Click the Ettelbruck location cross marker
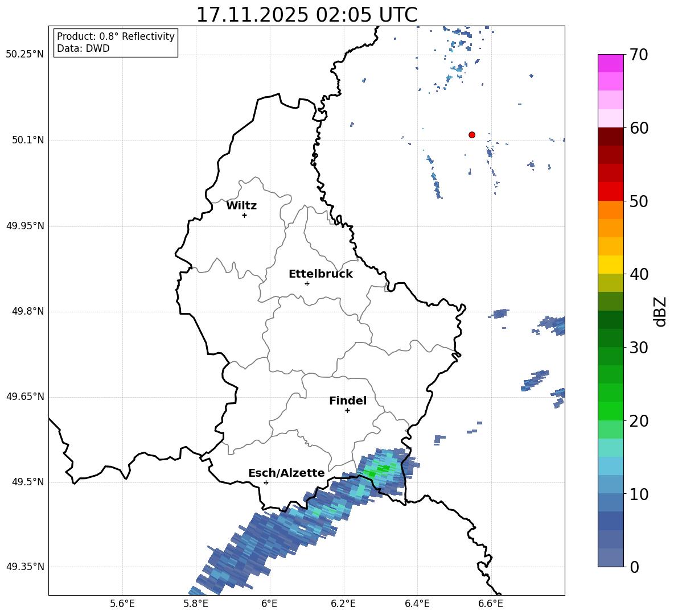674x615 pixels. point(307,283)
